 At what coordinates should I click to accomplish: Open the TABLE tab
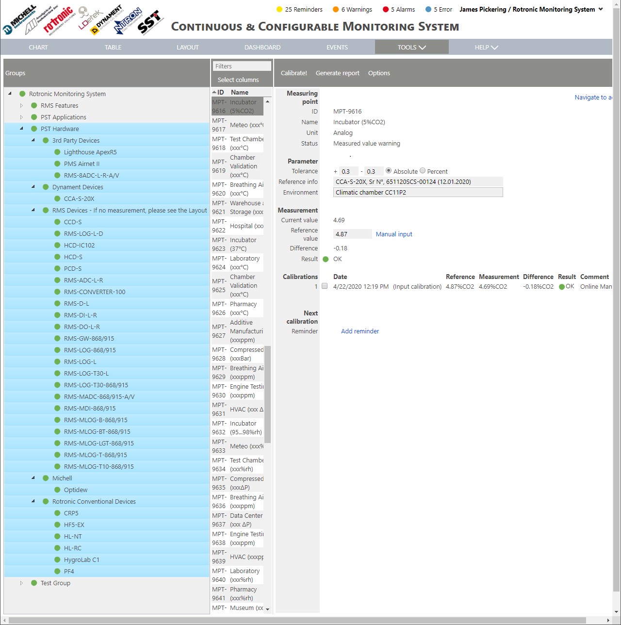[x=113, y=47]
